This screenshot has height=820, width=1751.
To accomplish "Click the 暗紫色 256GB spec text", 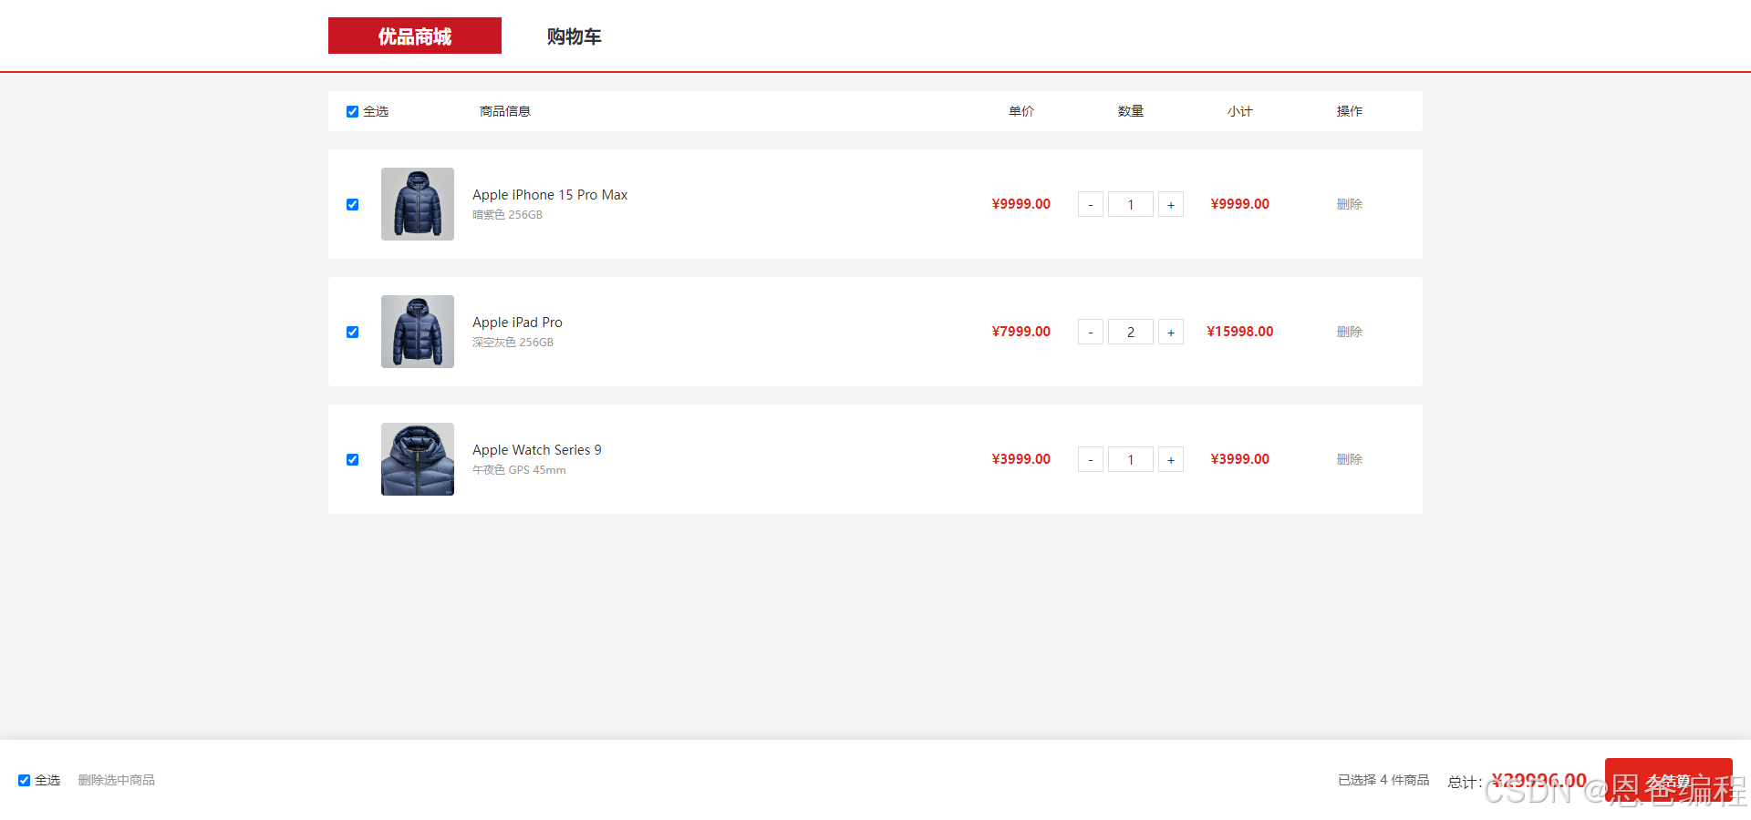I will [x=507, y=215].
